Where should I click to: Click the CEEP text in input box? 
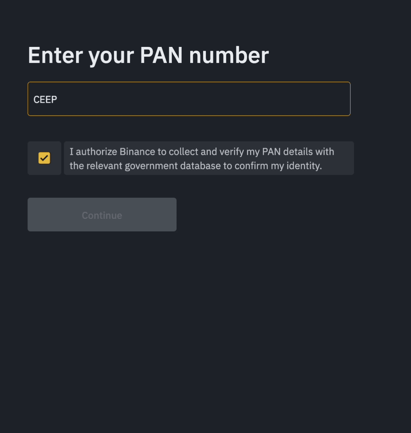coord(45,99)
